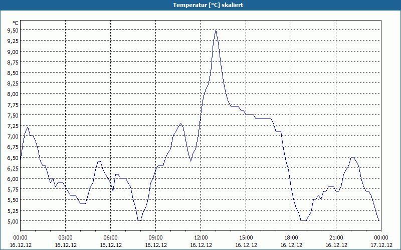Screen dimensions: 401x250
Task: Select the 8,75 y-axis label
Action: point(14,62)
